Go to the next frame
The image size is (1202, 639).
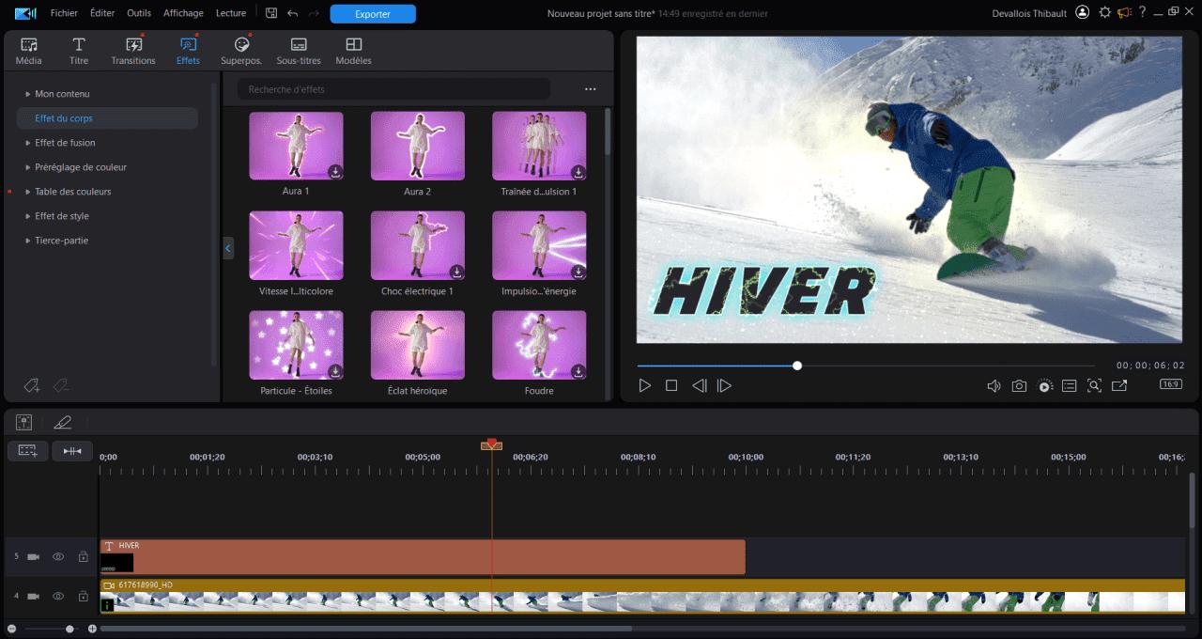click(724, 385)
